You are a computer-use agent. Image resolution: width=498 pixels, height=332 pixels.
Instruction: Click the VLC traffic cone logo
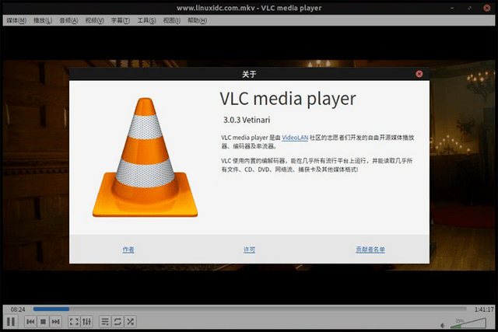146,157
